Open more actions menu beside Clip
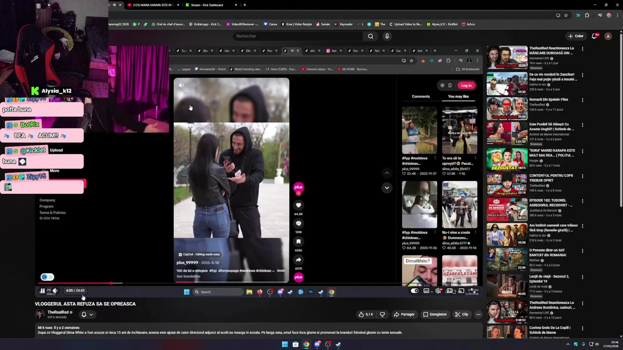Image resolution: width=623 pixels, height=350 pixels. [x=478, y=315]
